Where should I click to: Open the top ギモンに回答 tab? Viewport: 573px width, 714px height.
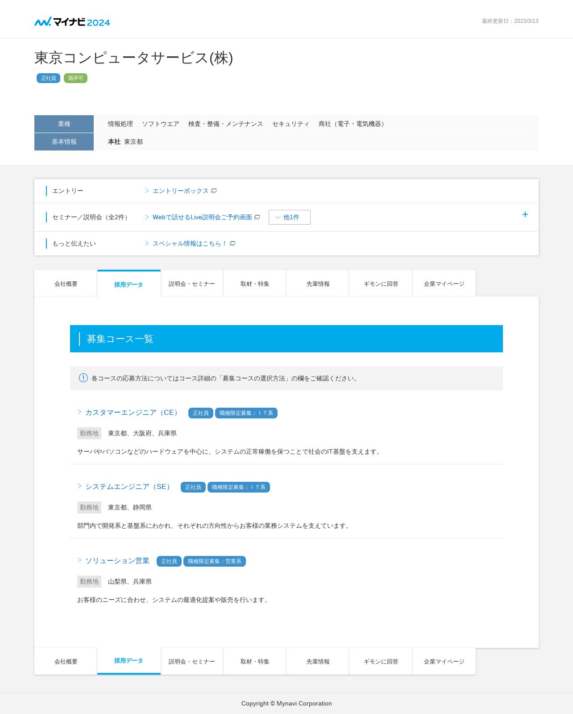(x=381, y=283)
